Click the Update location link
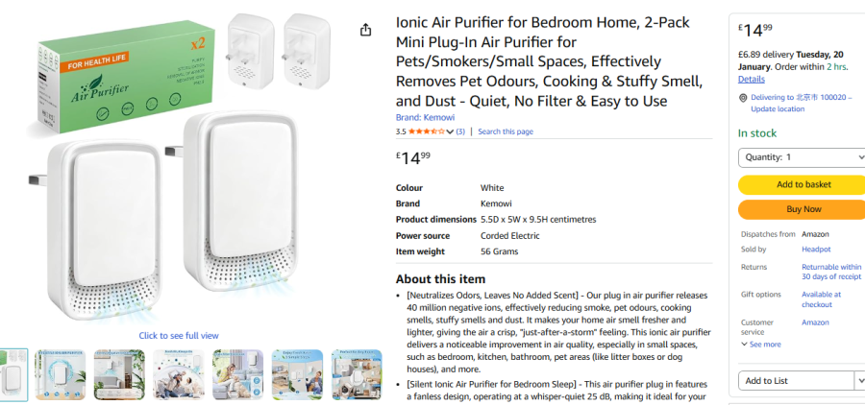 click(778, 108)
